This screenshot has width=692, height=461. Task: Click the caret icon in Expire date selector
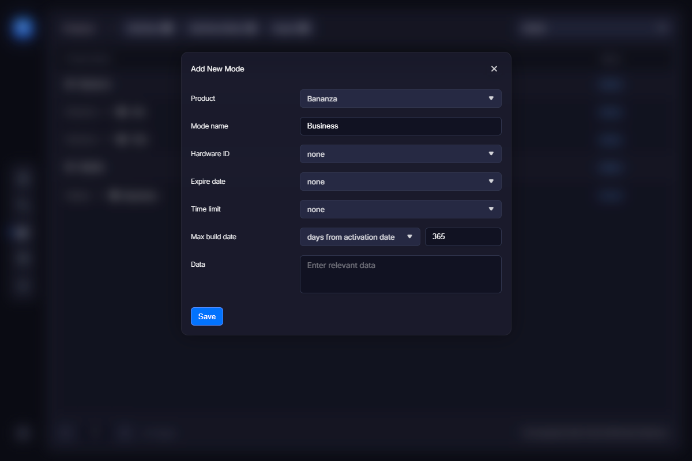point(491,182)
